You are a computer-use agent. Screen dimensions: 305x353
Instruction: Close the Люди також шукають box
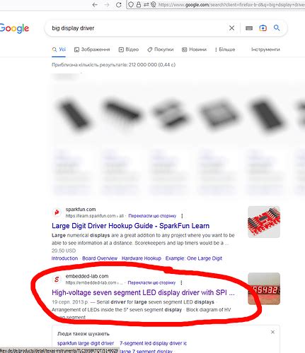272,332
